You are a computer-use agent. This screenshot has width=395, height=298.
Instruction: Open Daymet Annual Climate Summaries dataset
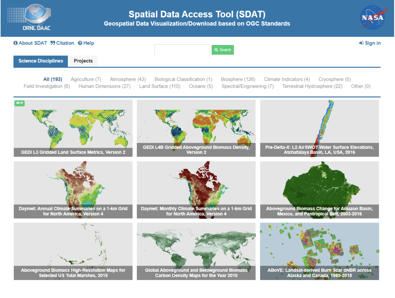point(73,190)
